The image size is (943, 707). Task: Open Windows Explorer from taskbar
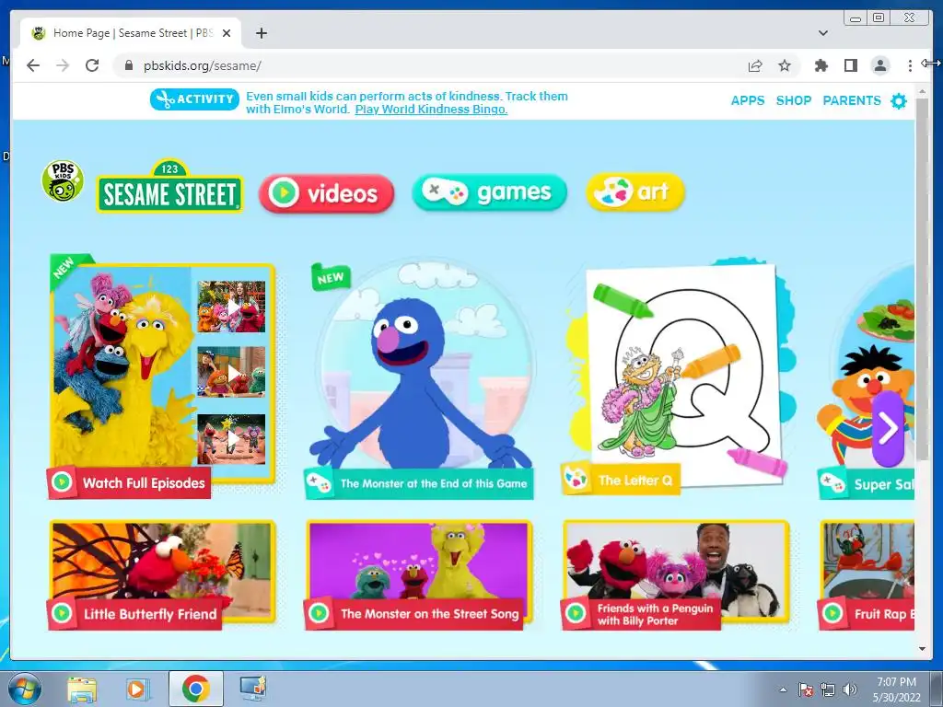81,689
